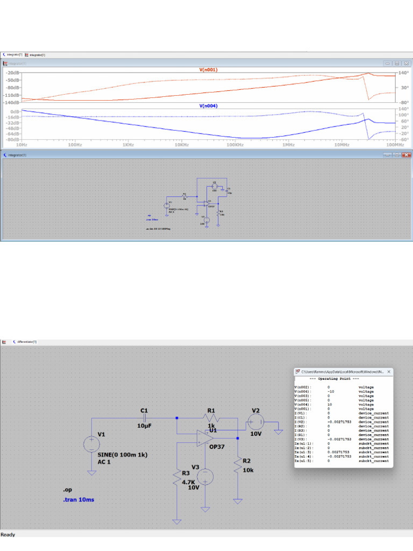
Task: Switch to the integrator schematic tab with blue icon
Action: pyautogui.click(x=13, y=55)
